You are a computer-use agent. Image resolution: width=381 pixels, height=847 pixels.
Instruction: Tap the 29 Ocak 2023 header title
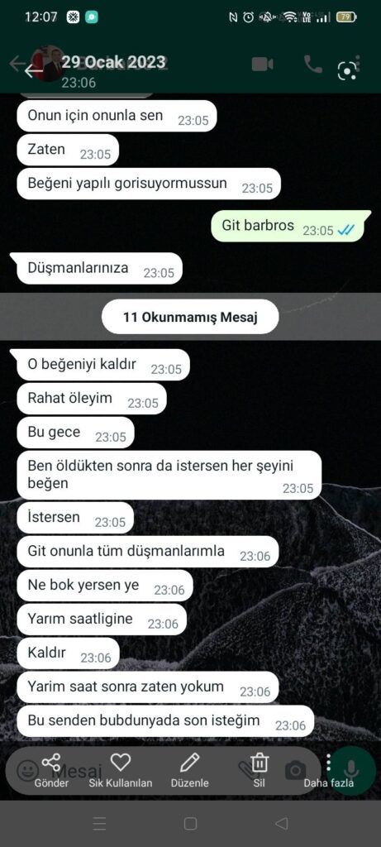pos(113,62)
